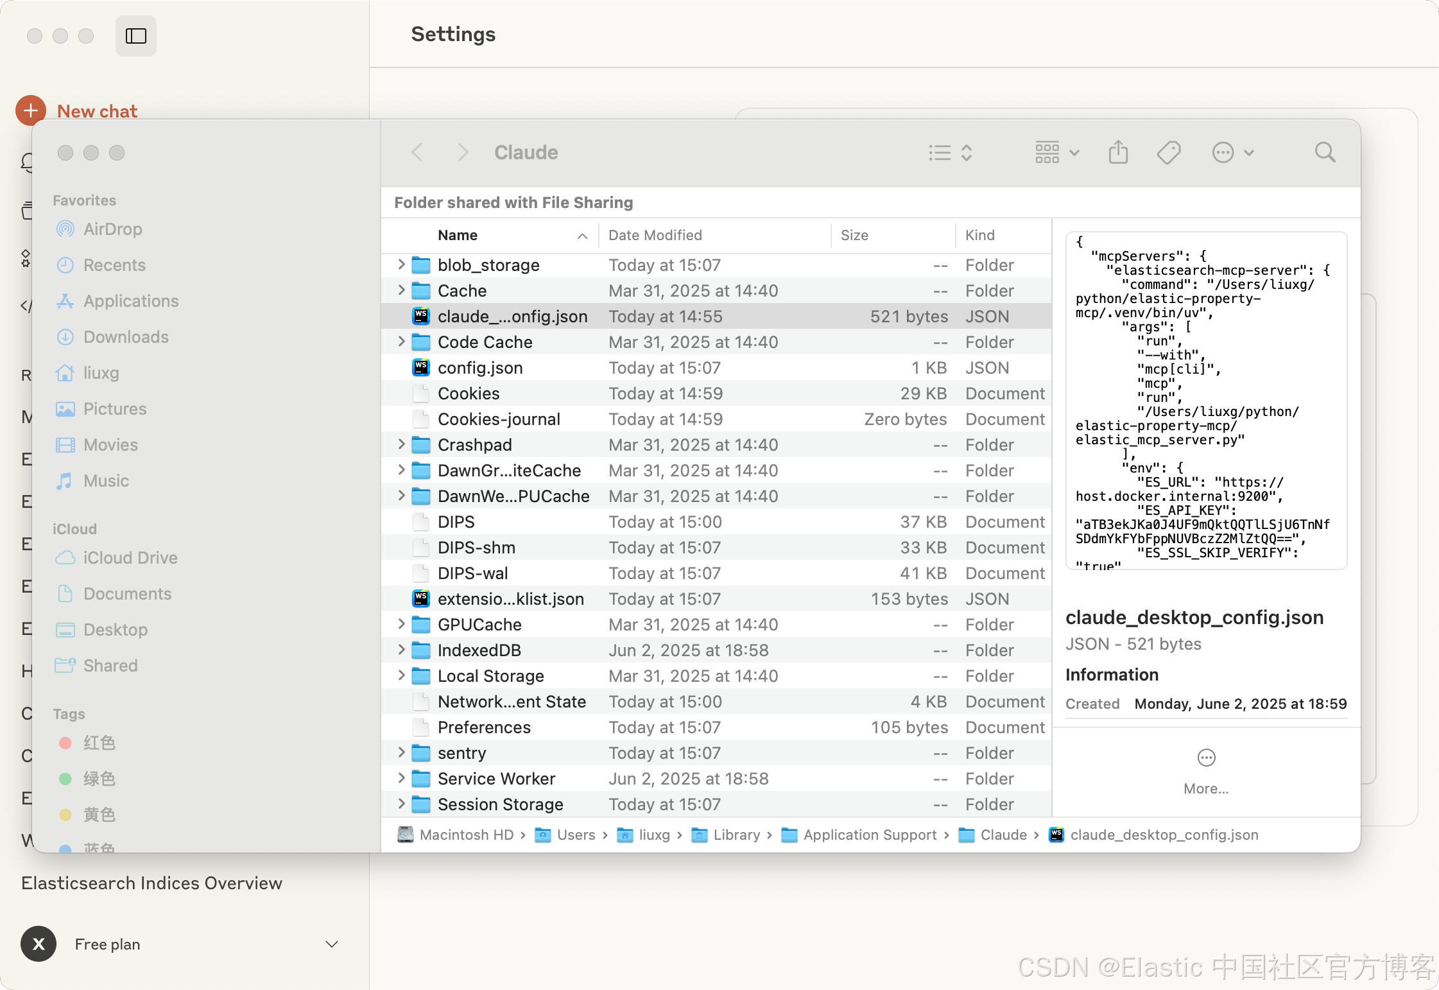1439x990 pixels.
Task: Sort files by Name column header
Action: [x=490, y=236]
